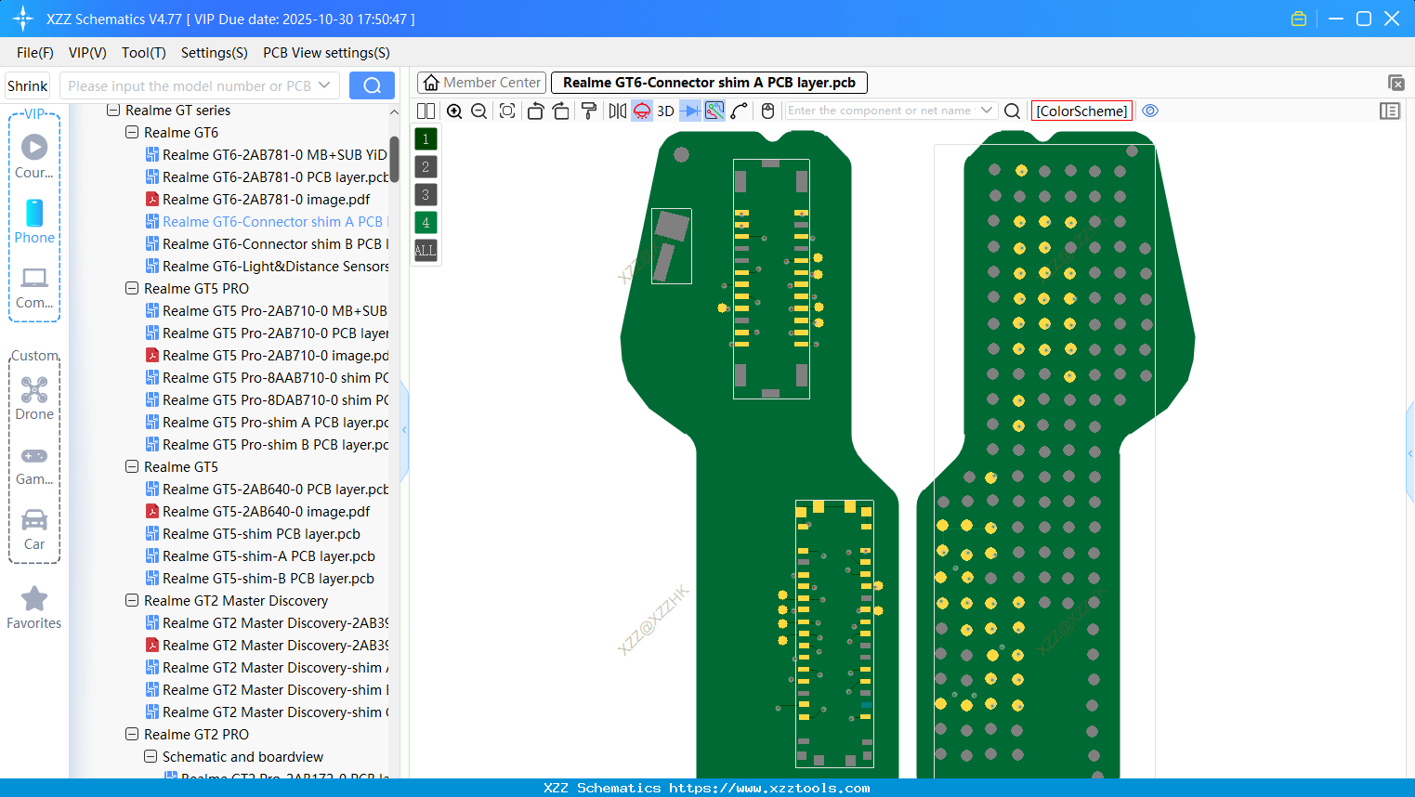
Task: Open the component or net name dropdown
Action: tap(987, 111)
